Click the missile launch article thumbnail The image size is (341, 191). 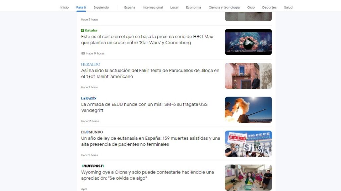tap(248, 110)
